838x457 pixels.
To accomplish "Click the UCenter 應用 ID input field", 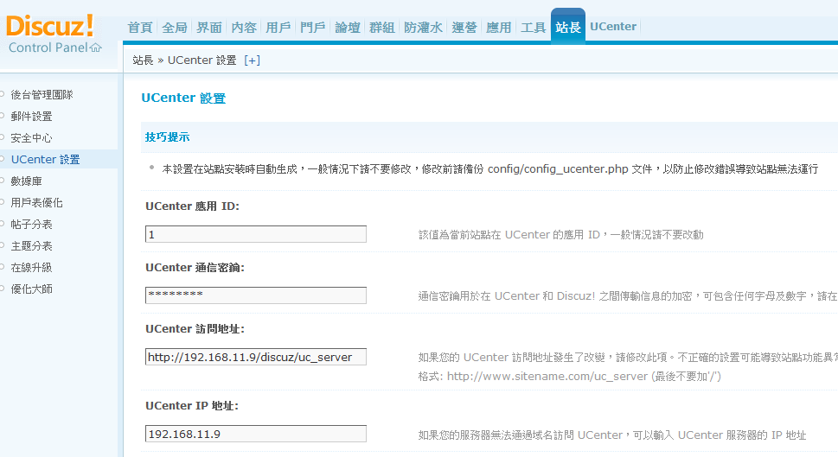I will tap(255, 234).
